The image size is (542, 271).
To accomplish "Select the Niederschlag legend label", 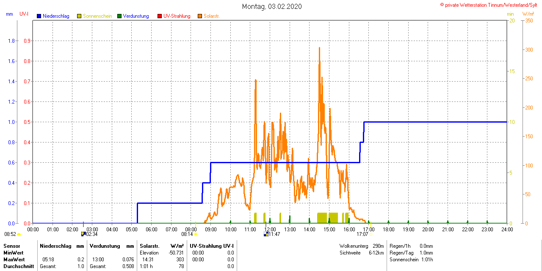I will coord(56,16).
